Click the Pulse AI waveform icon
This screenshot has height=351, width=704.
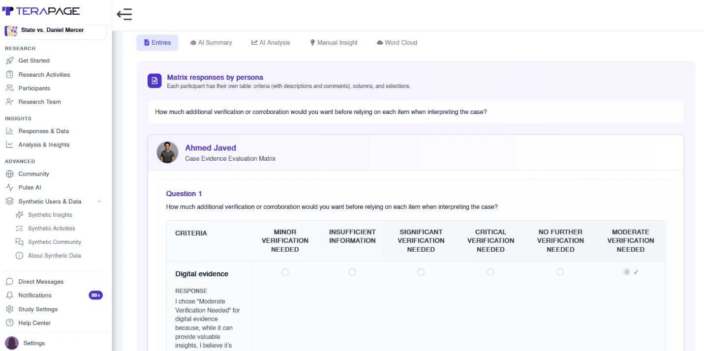point(9,187)
